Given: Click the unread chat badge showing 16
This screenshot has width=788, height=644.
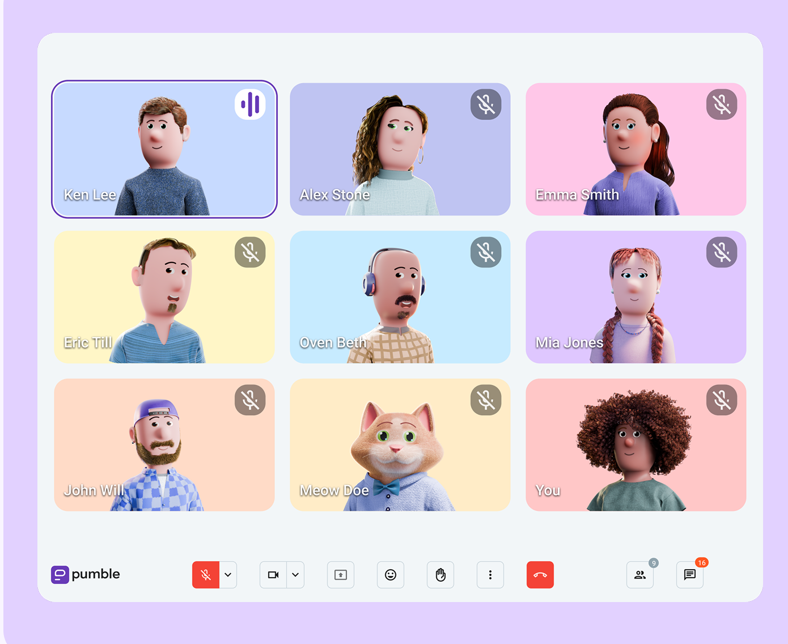Looking at the screenshot, I should (702, 563).
